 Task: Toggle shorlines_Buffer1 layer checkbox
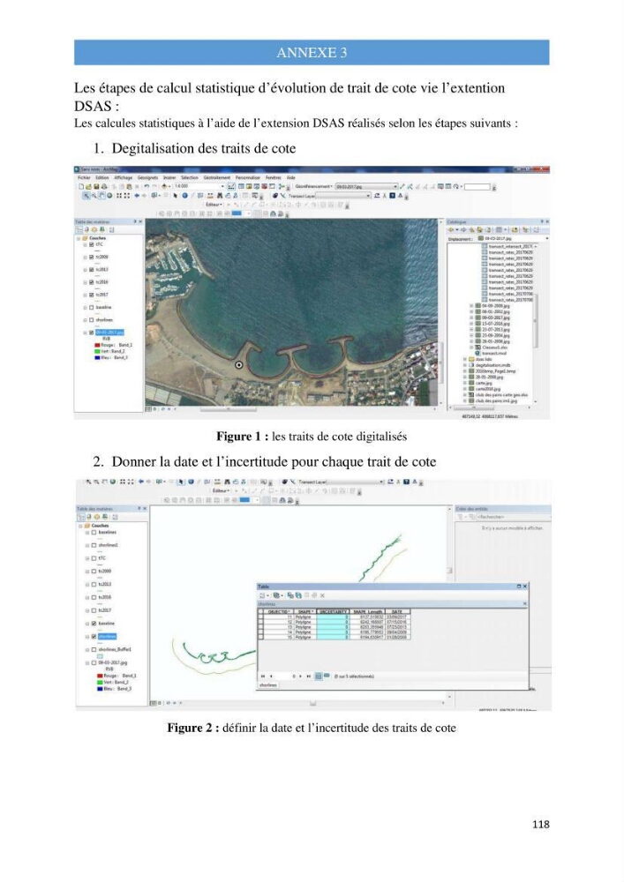click(94, 649)
